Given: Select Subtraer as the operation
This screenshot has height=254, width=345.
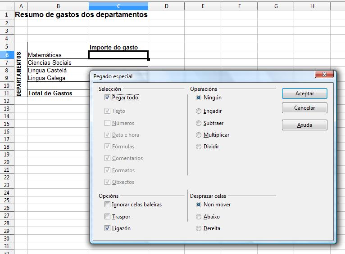Looking at the screenshot, I should 199,123.
